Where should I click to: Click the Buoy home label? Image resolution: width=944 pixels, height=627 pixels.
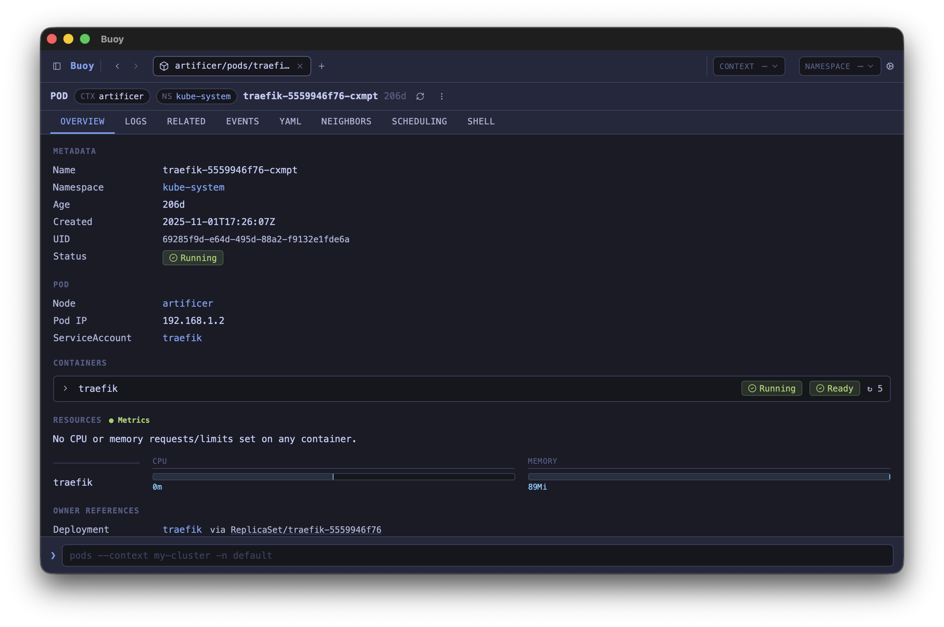point(82,66)
